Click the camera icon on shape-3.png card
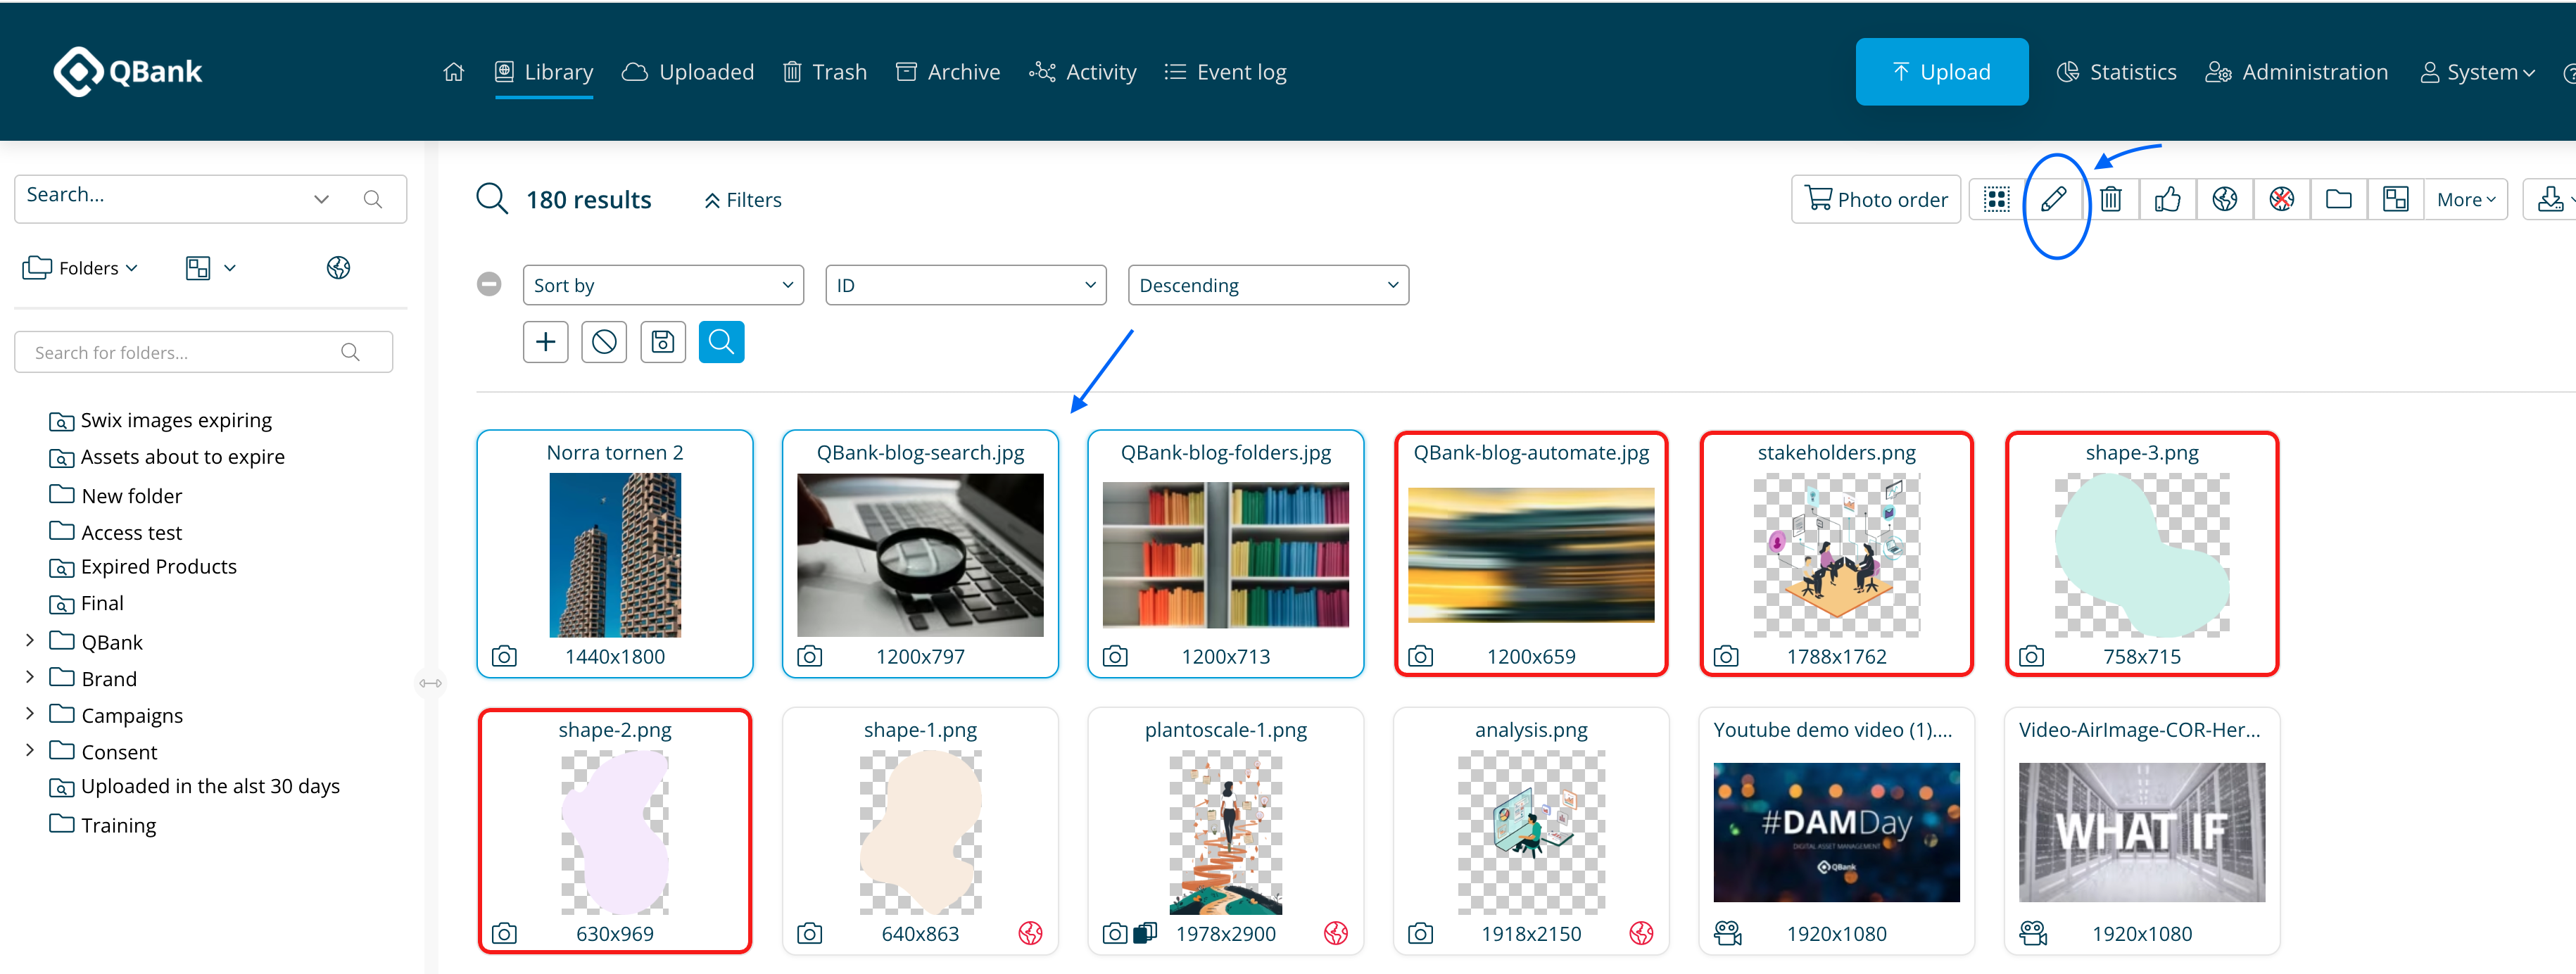The width and height of the screenshot is (2576, 974). click(x=2031, y=656)
